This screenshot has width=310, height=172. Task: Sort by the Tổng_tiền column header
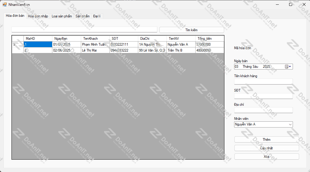tap(210, 39)
